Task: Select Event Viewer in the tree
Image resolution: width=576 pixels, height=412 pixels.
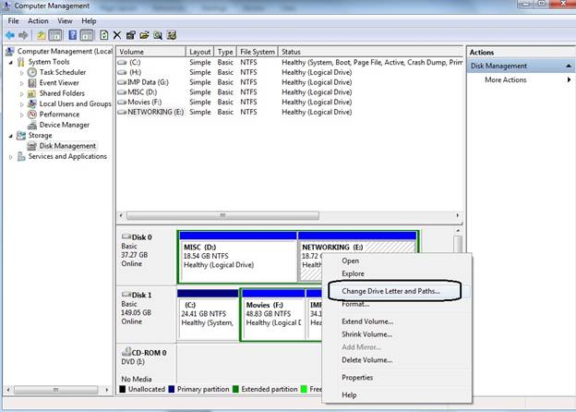Action: [x=59, y=83]
